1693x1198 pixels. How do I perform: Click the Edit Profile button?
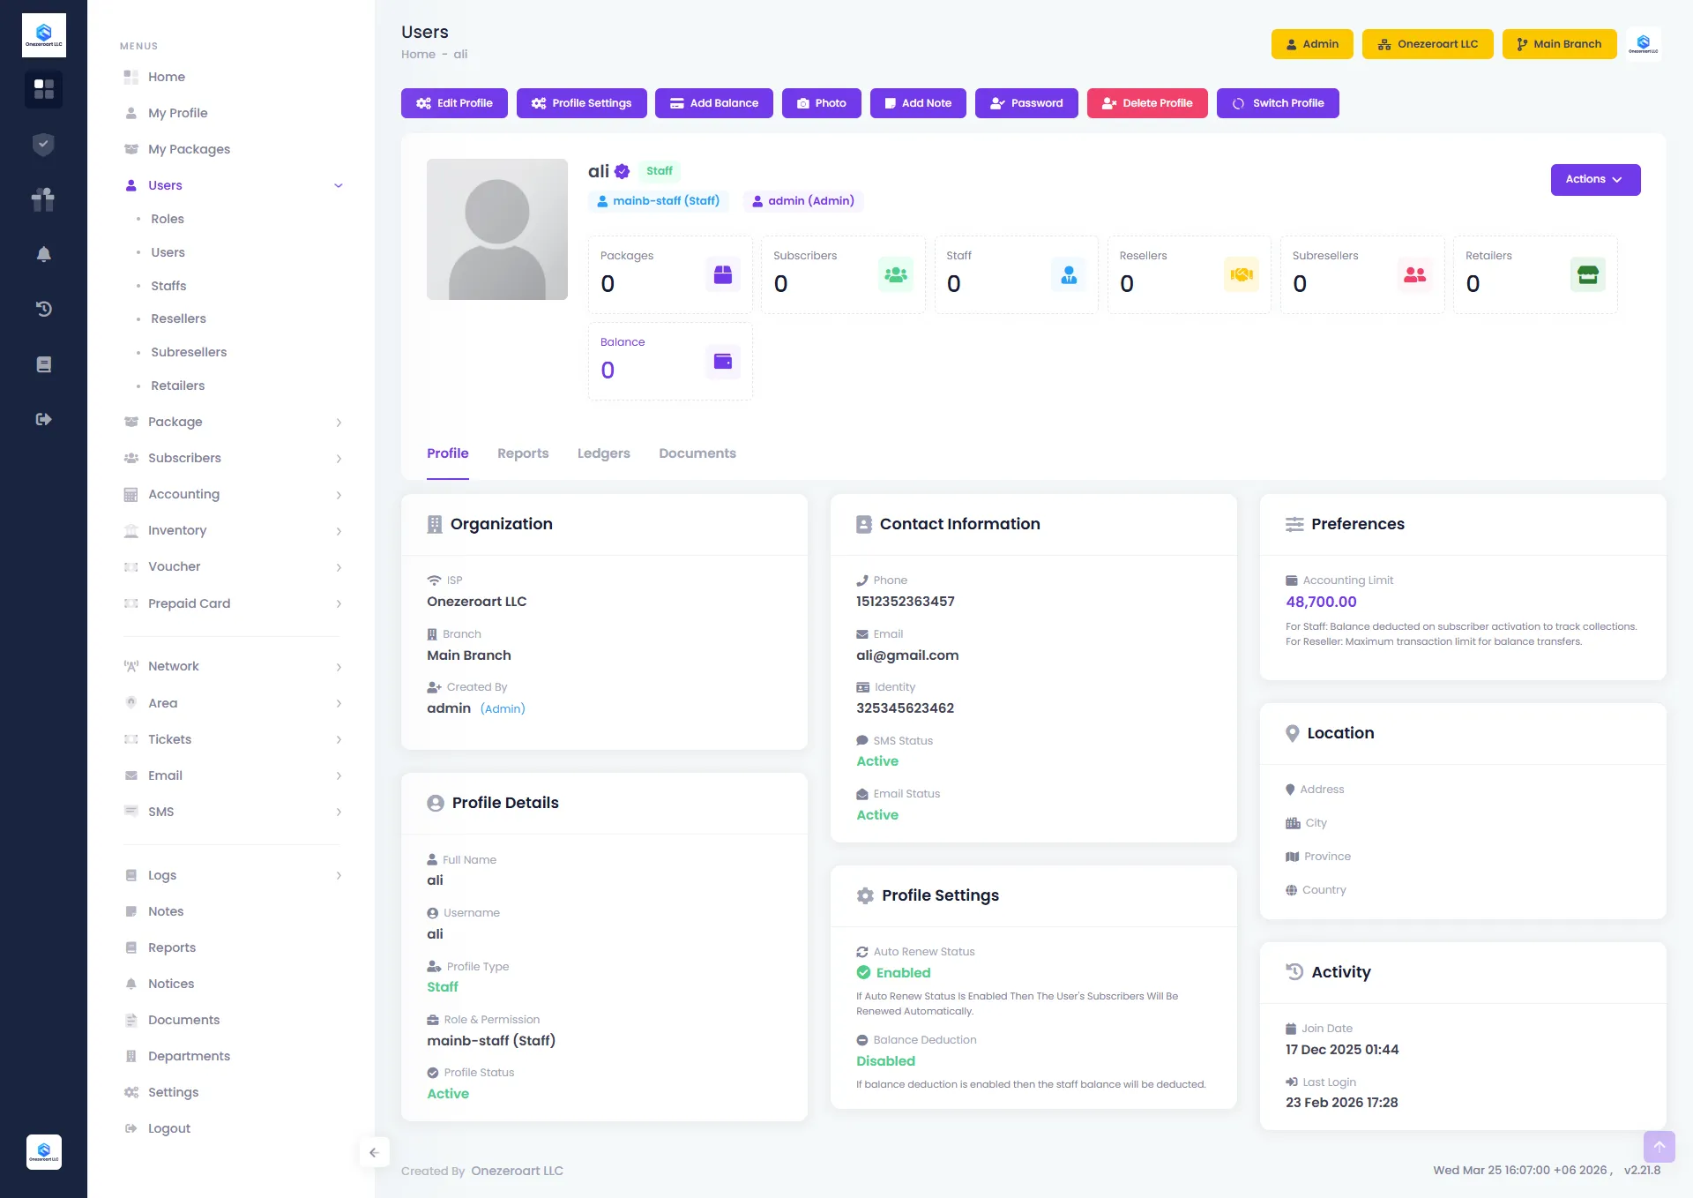tap(454, 103)
